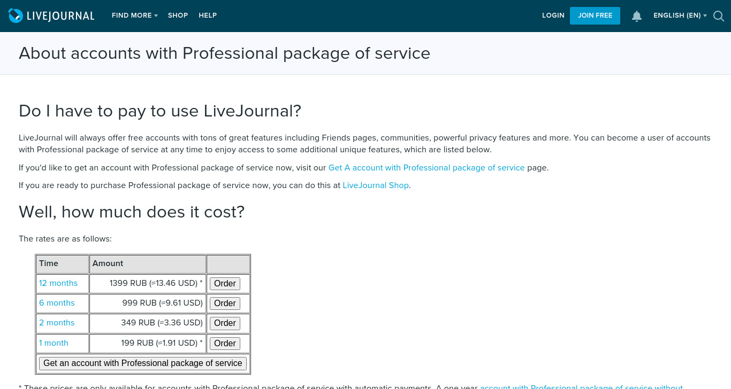Expand the Find More menu
Image resolution: width=731 pixels, height=389 pixels.
click(x=135, y=15)
